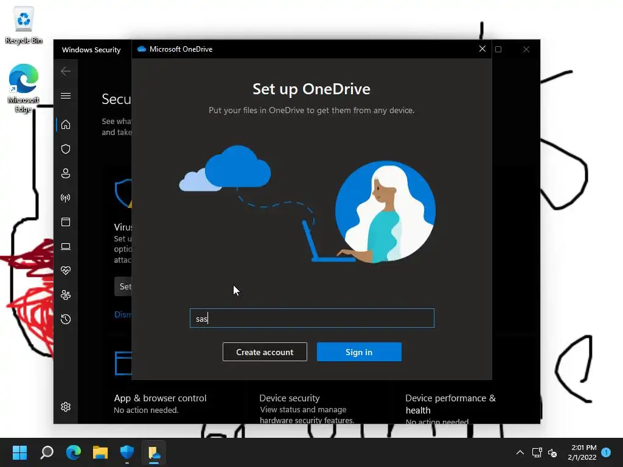Go back in Windows Security
Viewport: 623px width, 467px height.
pyautogui.click(x=66, y=71)
